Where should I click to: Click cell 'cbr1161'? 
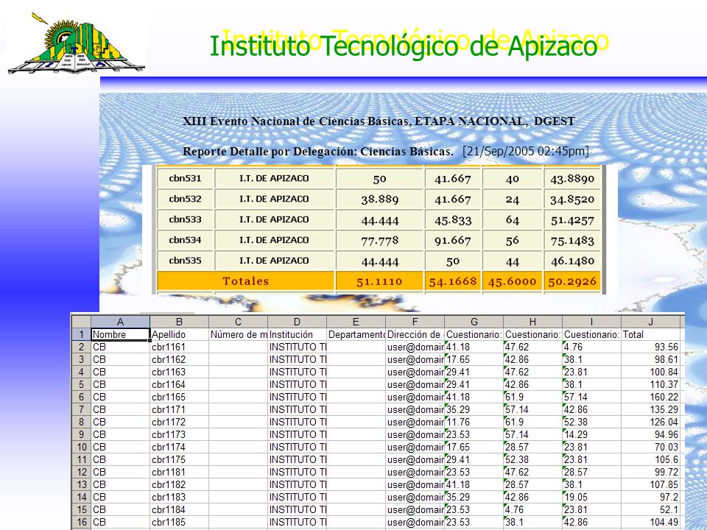[x=179, y=347]
